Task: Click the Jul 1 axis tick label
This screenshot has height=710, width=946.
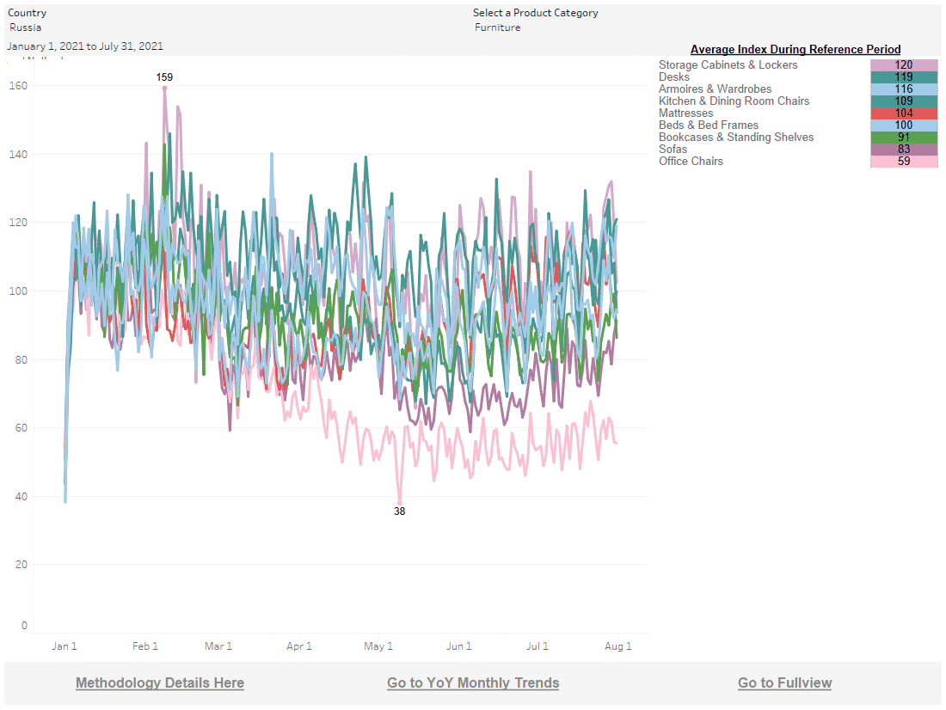Action: tap(537, 646)
